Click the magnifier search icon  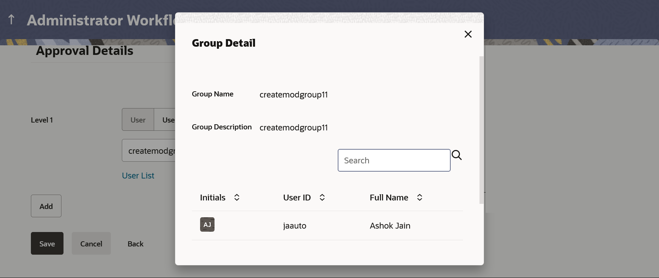(456, 155)
